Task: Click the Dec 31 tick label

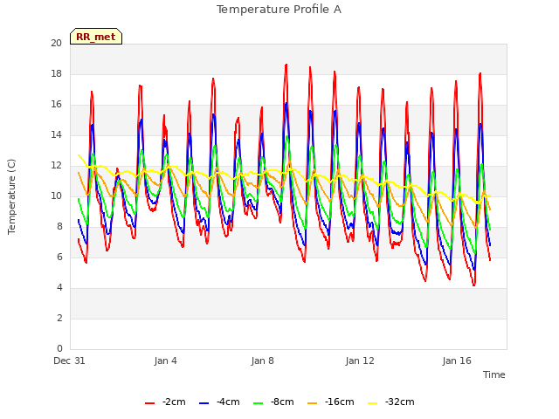Action: pyautogui.click(x=70, y=361)
